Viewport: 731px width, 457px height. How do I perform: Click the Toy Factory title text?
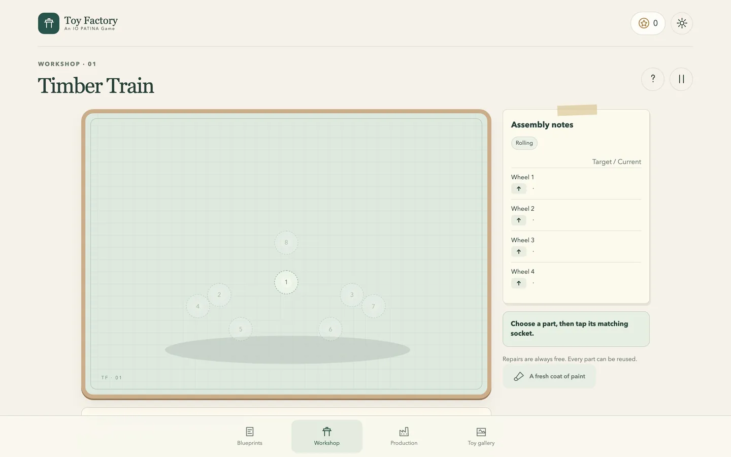tap(91, 21)
